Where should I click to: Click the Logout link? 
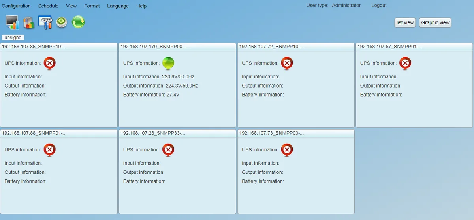pos(379,6)
